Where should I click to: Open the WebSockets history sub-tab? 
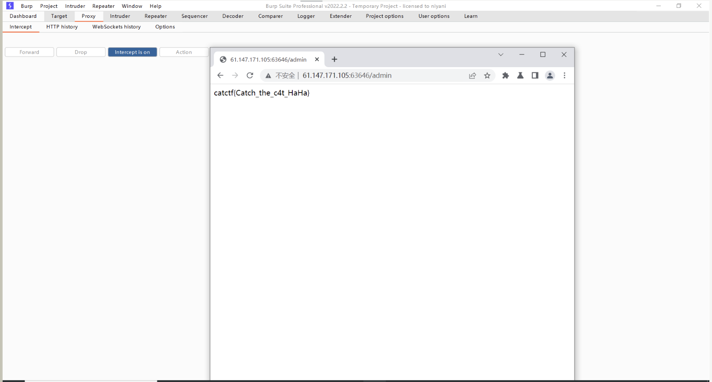tap(116, 27)
